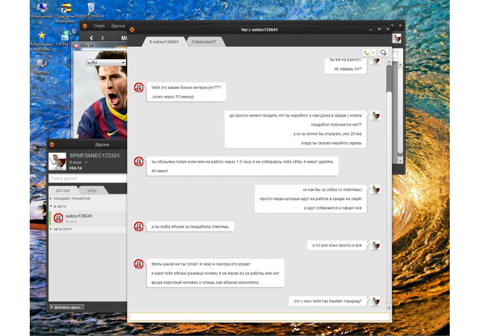The image size is (480, 336).
Task: Go forward with the Origin forward arrow
Action: (103, 38)
